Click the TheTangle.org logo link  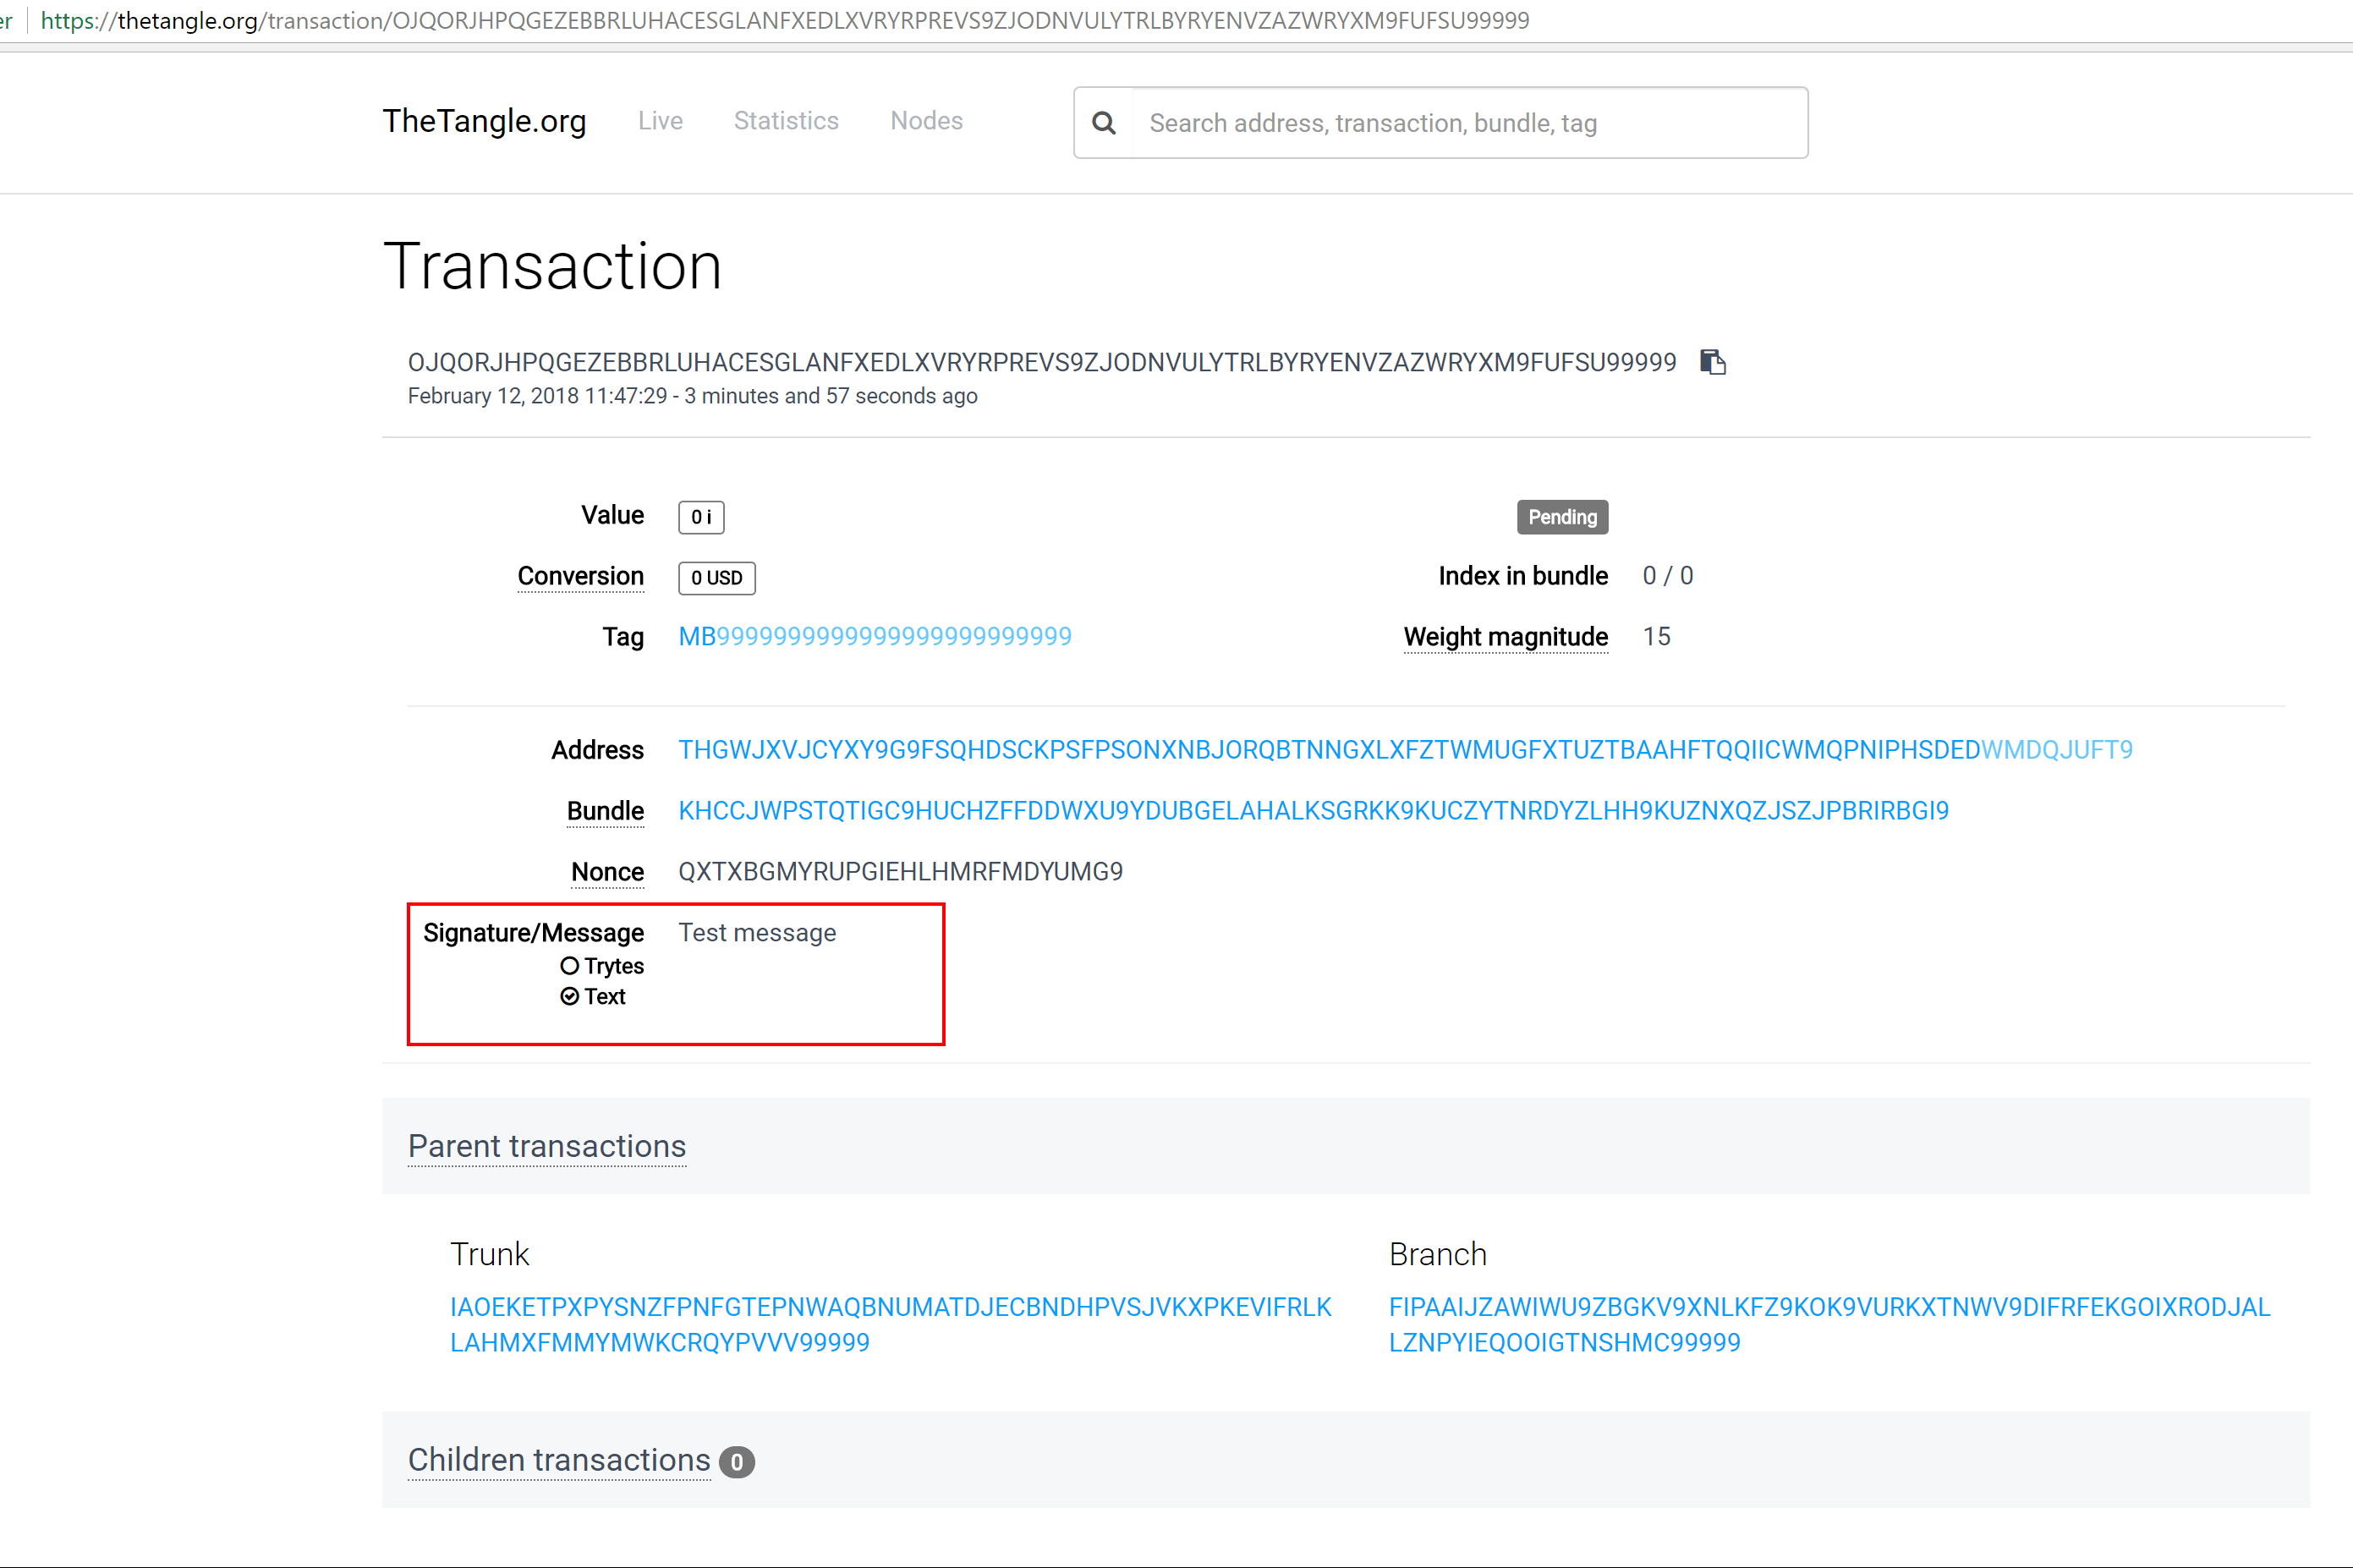pos(484,121)
